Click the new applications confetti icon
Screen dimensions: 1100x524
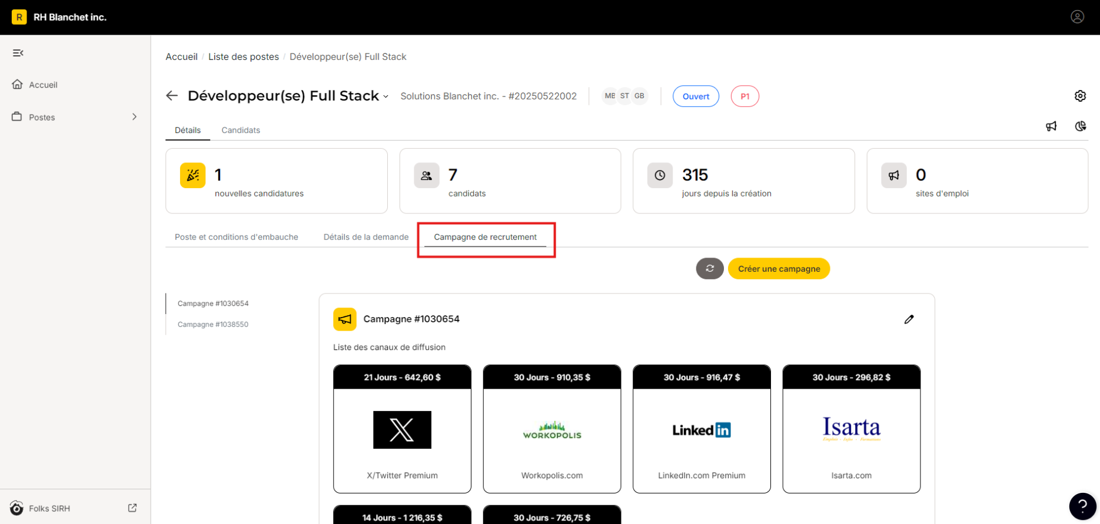point(192,175)
